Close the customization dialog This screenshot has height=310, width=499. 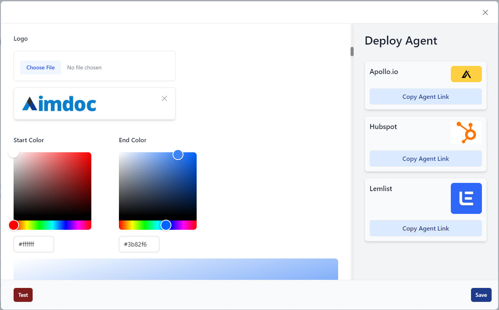(485, 12)
